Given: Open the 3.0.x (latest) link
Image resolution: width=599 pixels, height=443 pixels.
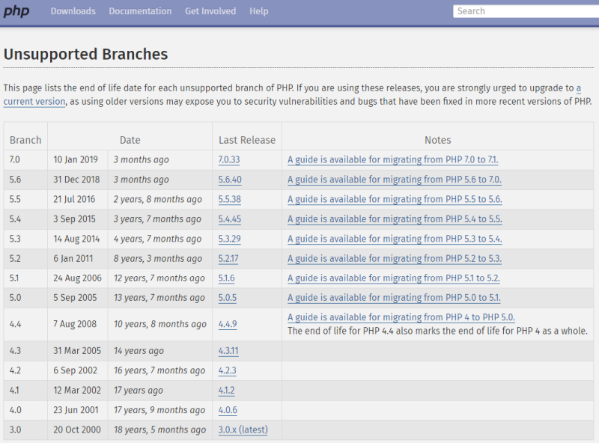Looking at the screenshot, I should 243,430.
